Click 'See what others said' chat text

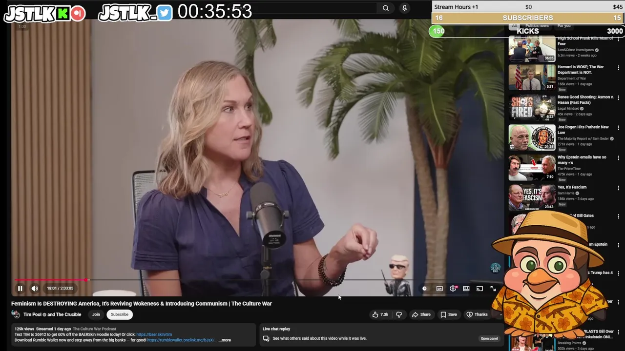coord(319,338)
